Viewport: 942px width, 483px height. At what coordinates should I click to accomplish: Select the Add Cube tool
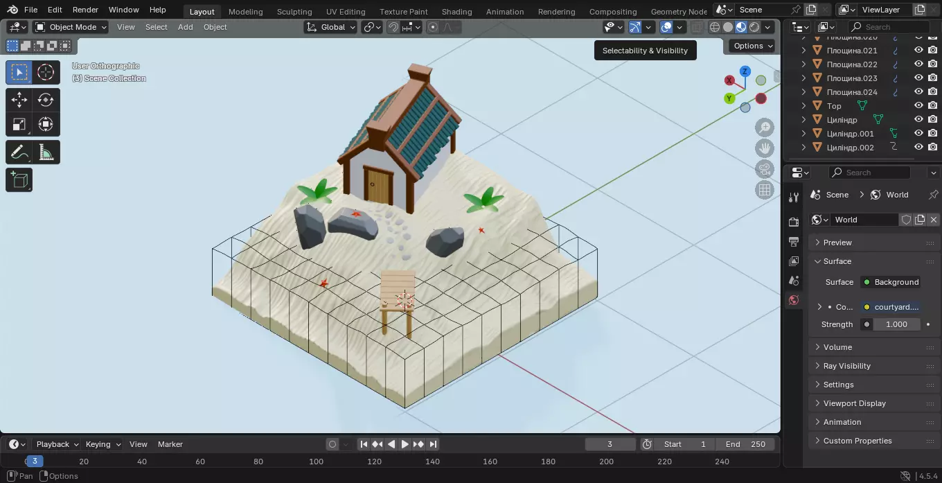19,180
